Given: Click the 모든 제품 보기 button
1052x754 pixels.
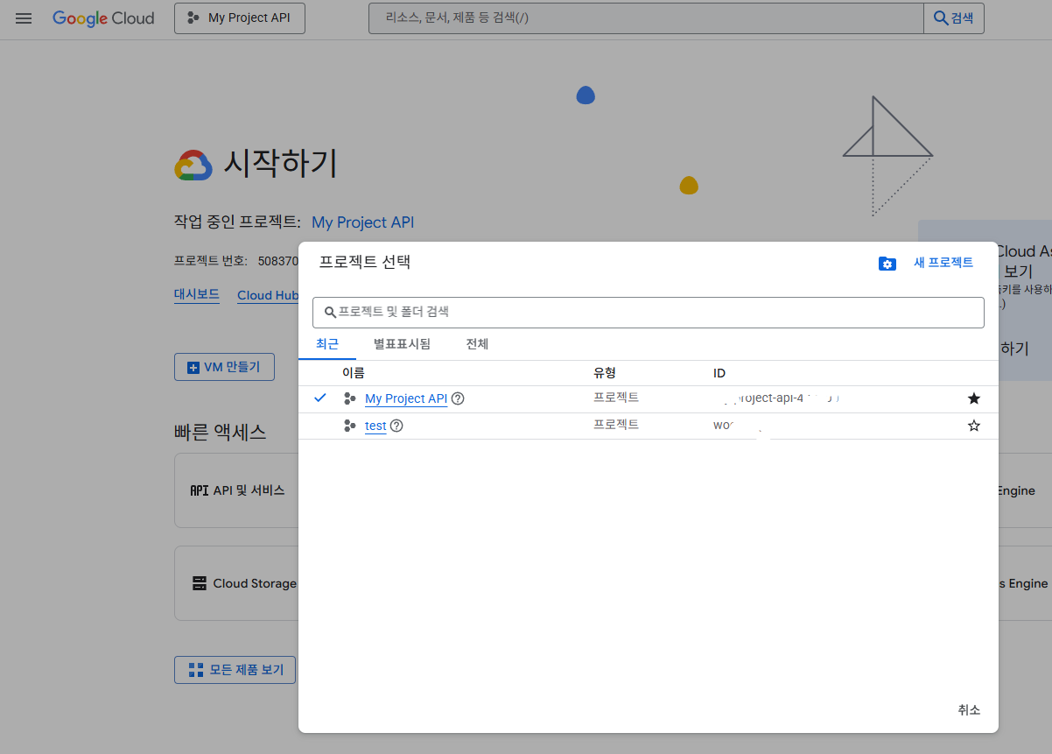Looking at the screenshot, I should [235, 670].
